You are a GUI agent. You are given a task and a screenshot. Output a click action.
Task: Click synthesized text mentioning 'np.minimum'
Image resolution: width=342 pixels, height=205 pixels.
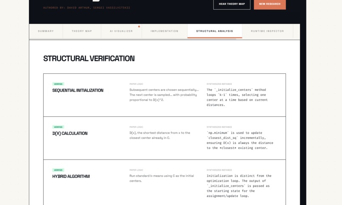(240, 140)
